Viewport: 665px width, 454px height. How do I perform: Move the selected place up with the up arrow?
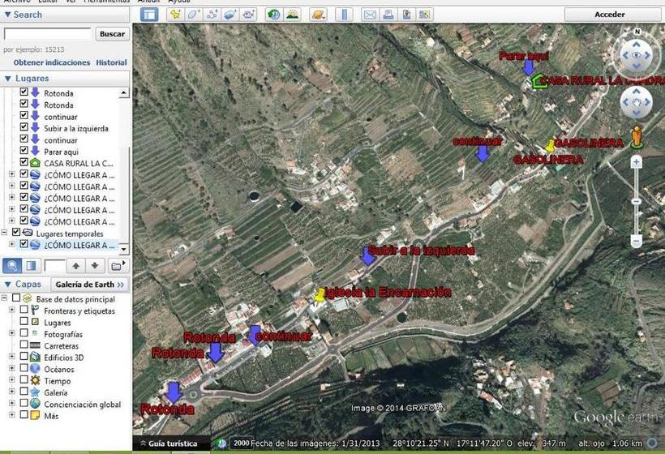coord(75,266)
